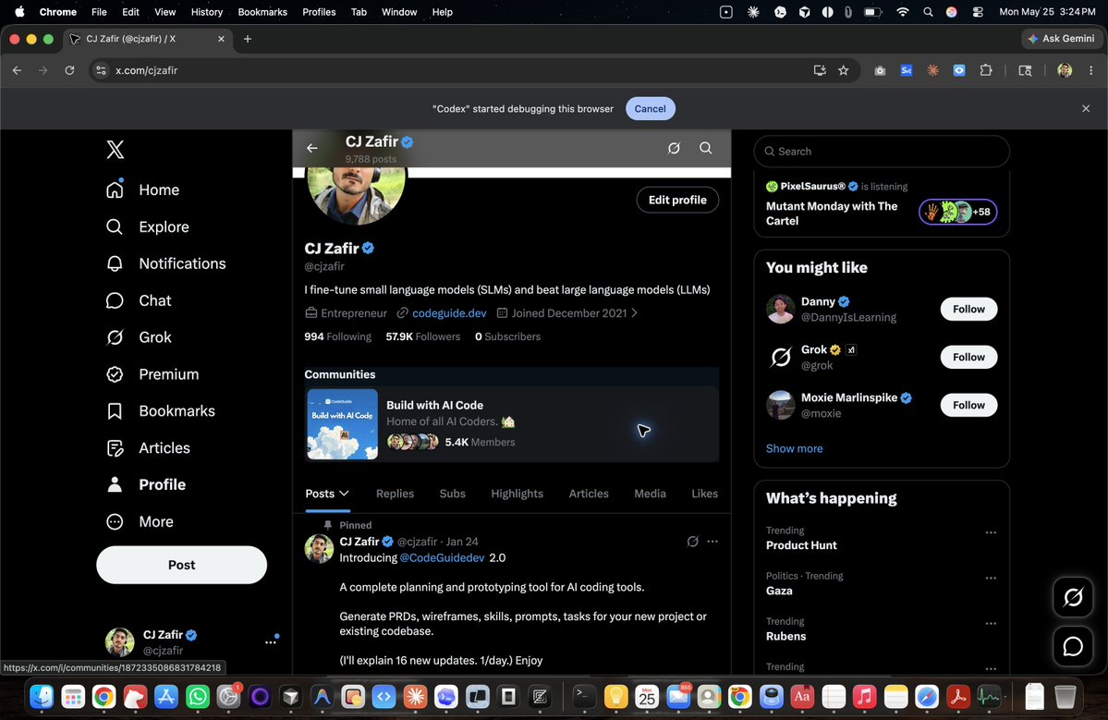Open @CodeGuidedev mention in pinned post
Viewport: 1108px width, 720px height.
443,557
